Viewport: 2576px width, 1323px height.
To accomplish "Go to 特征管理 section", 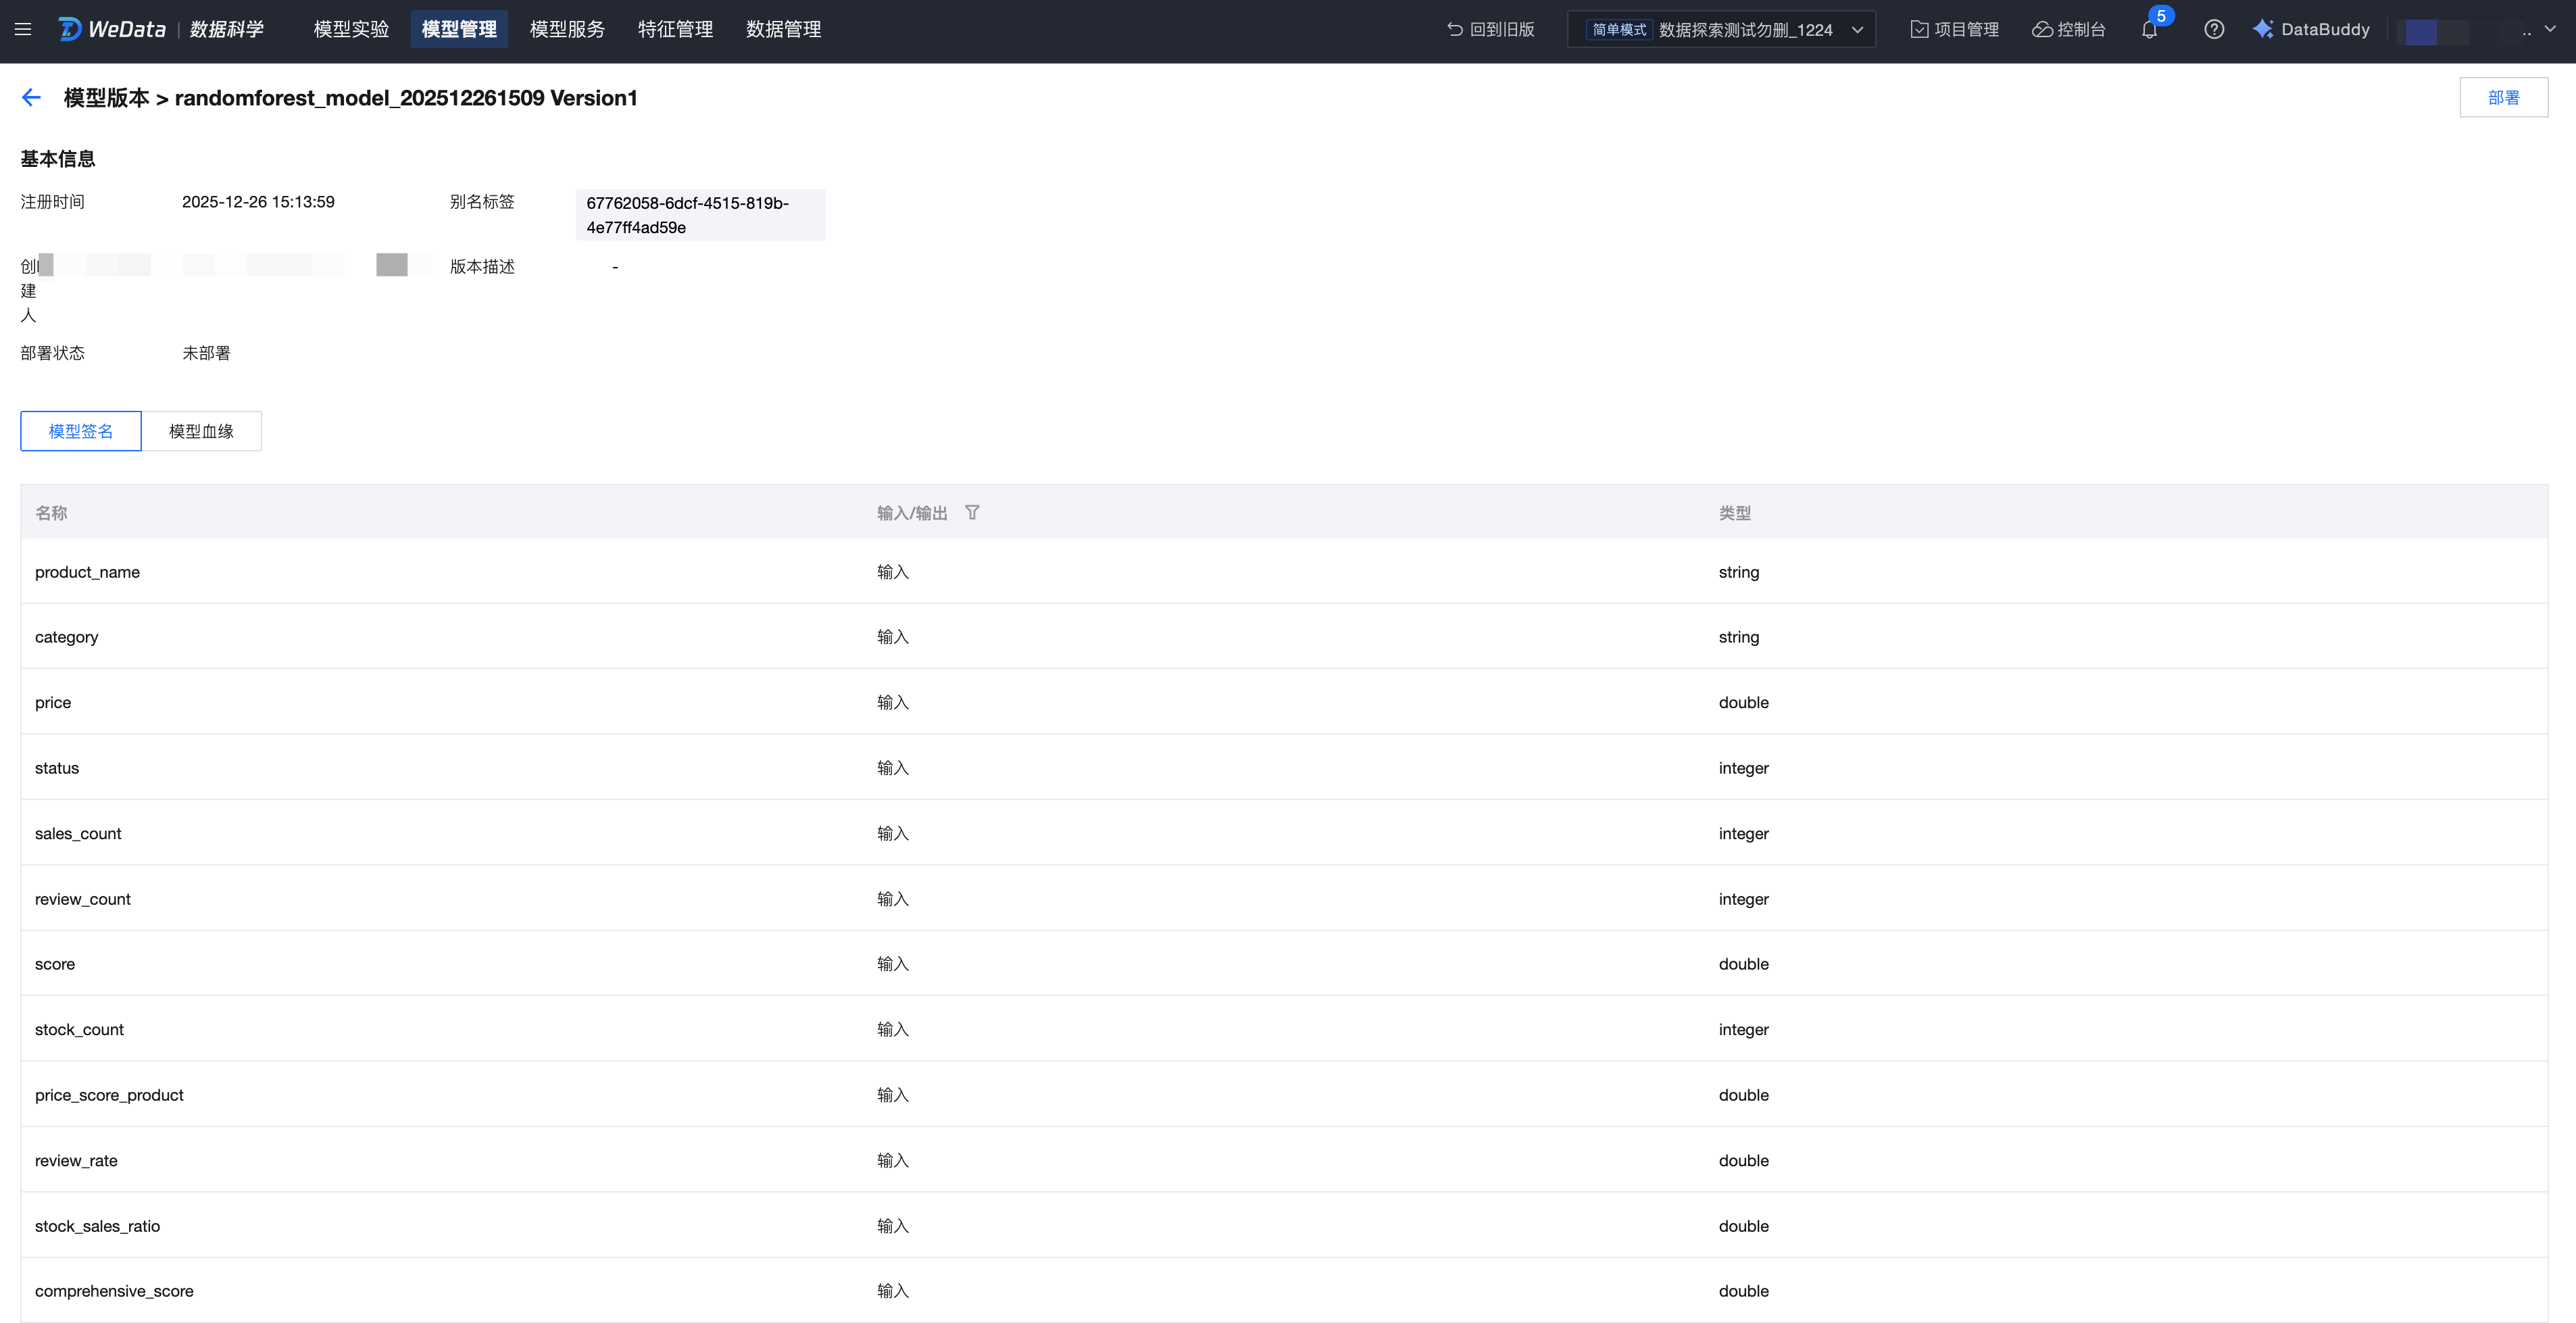I will [x=675, y=29].
